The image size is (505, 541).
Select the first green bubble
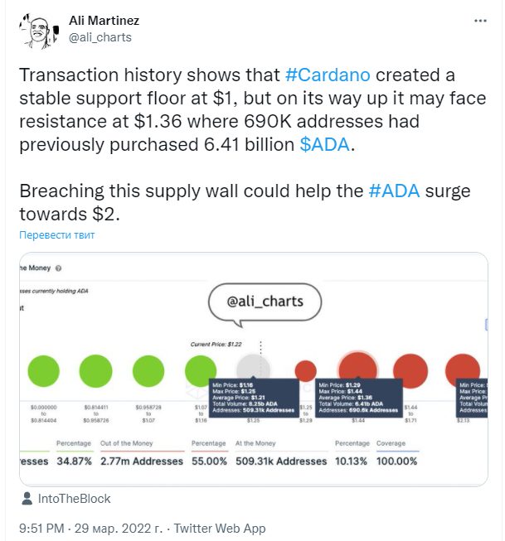click(43, 371)
